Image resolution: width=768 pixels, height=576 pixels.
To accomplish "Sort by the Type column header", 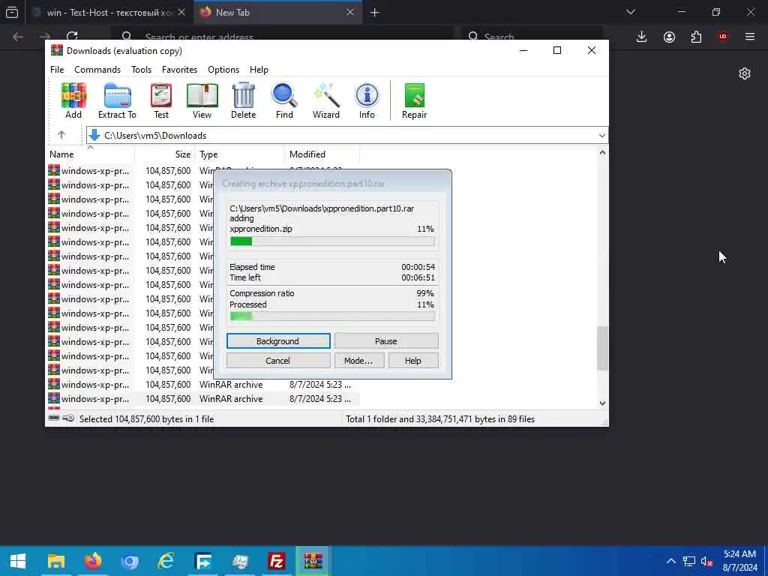I will pos(240,154).
